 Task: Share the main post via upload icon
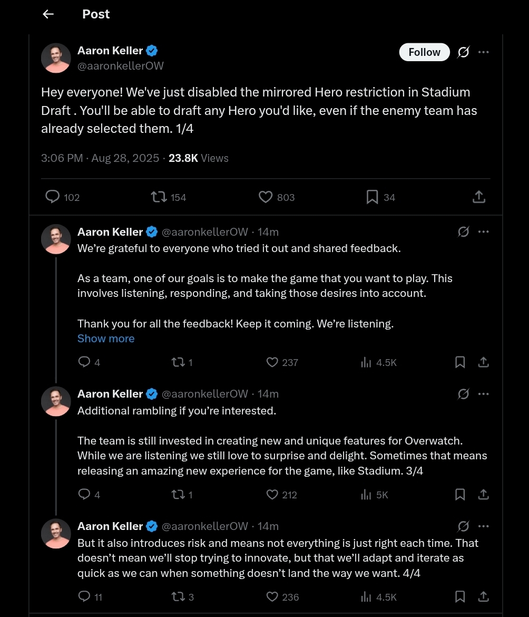(x=478, y=197)
